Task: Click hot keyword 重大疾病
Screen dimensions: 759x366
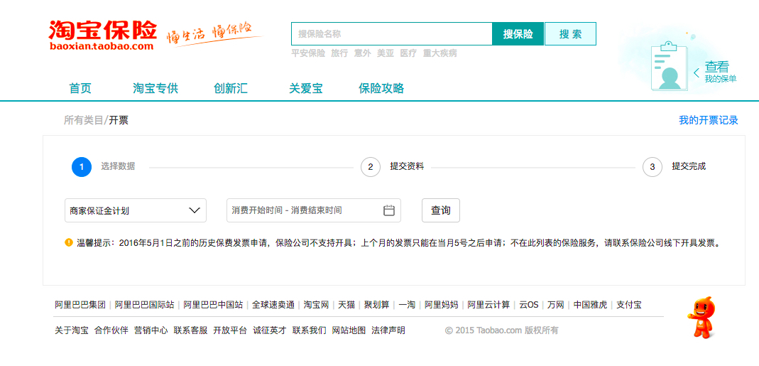Action: coord(440,53)
